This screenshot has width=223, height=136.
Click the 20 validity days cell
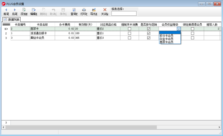point(85,29)
